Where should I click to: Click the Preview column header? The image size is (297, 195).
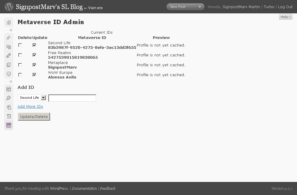[x=161, y=38]
